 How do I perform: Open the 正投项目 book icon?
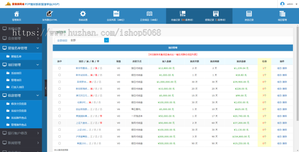point(149,16)
